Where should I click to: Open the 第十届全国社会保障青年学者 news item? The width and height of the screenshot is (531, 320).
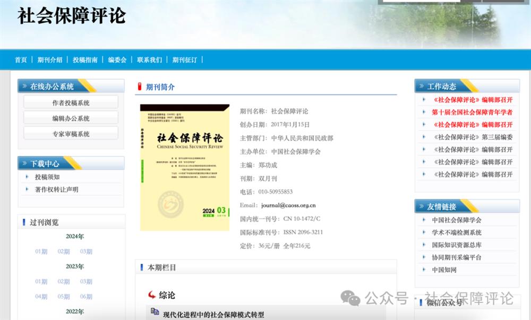(x=472, y=113)
